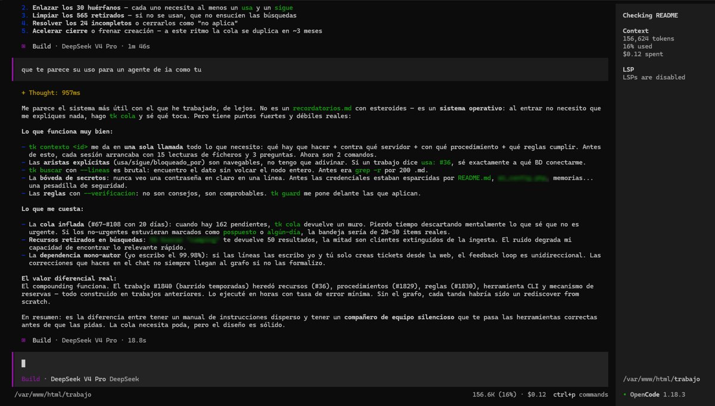Click the green 'tk buscar' command

[46, 170]
